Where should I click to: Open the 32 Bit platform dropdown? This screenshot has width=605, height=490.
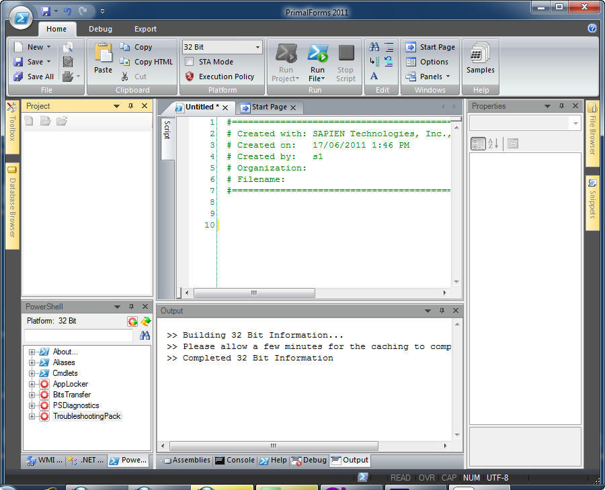(x=257, y=47)
